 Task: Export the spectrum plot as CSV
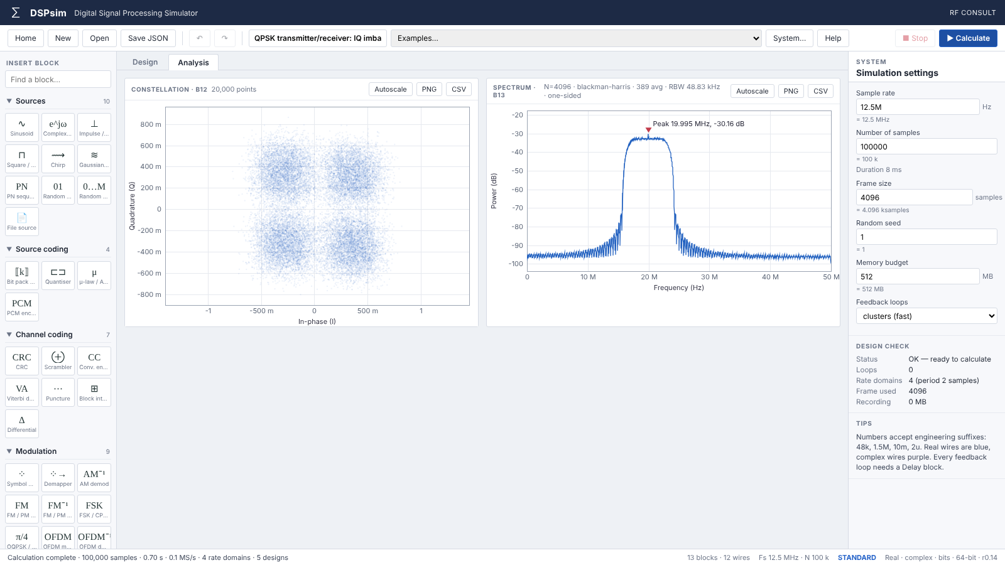820,91
